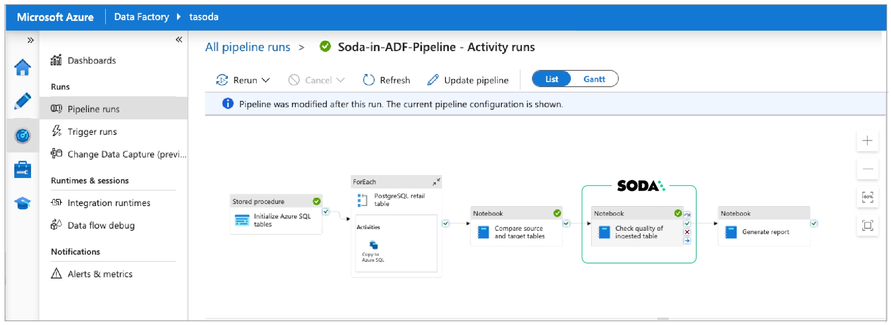The image size is (891, 325).
Task: Switch to Gantt view
Action: 594,79
